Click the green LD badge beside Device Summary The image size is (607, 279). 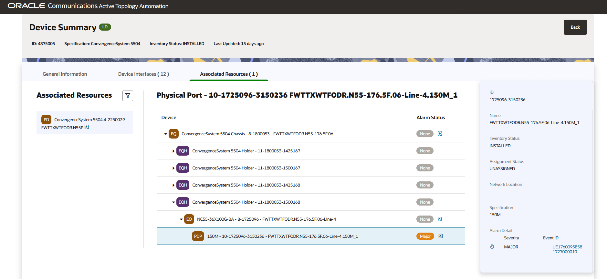[105, 27]
